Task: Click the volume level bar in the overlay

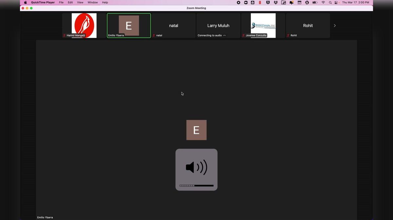Action: click(196, 185)
